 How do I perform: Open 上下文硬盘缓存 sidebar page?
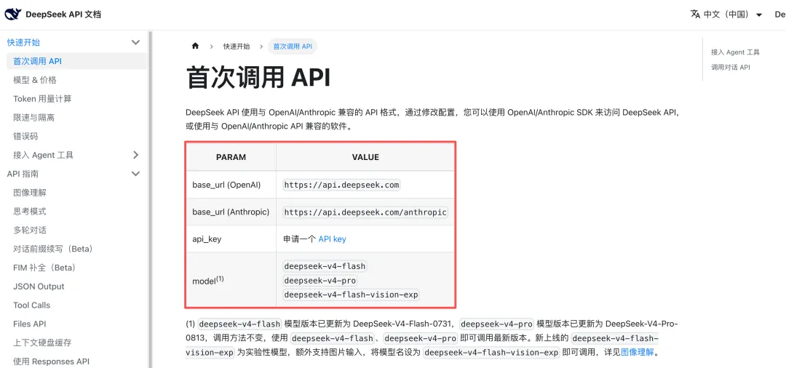pos(42,343)
